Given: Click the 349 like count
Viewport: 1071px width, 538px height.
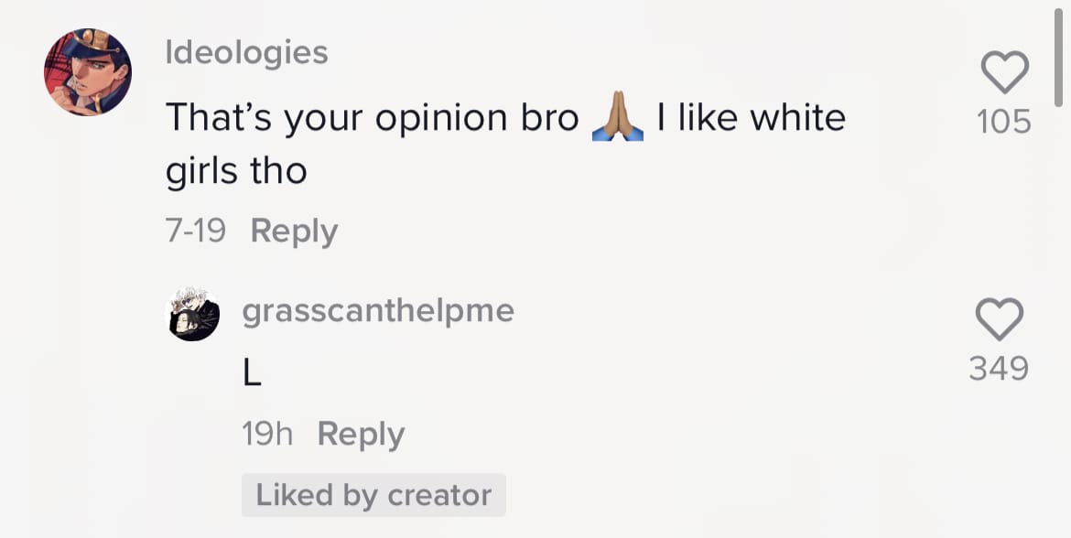Looking at the screenshot, I should point(999,369).
